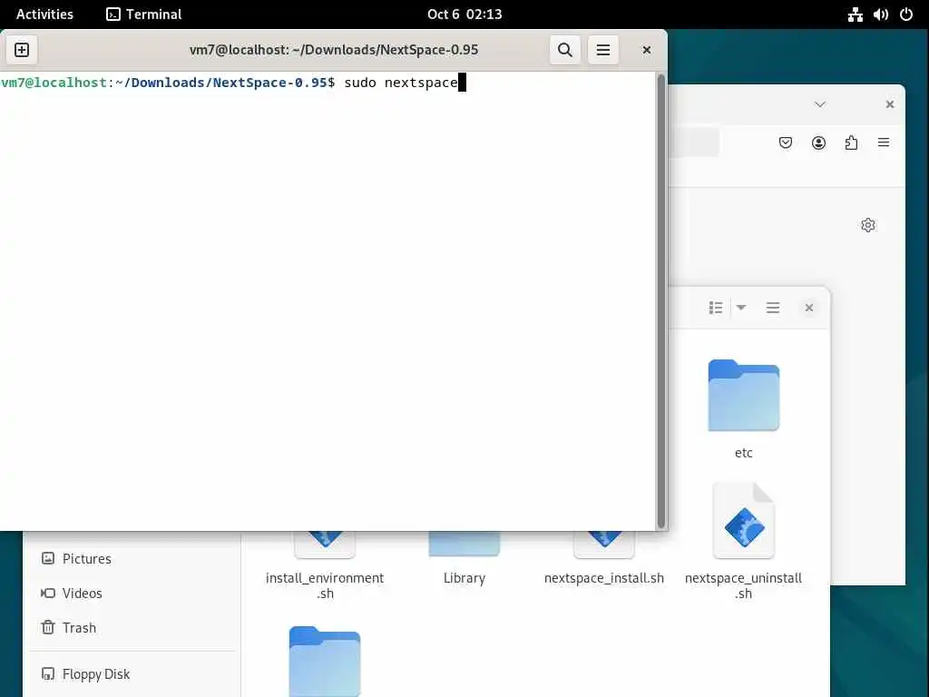
Task: Open the terminal search tool
Action: (565, 50)
